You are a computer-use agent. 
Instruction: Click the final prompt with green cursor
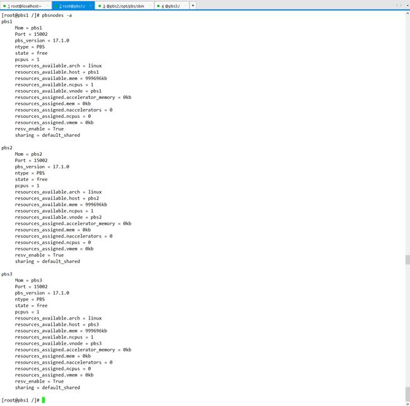pos(23,400)
